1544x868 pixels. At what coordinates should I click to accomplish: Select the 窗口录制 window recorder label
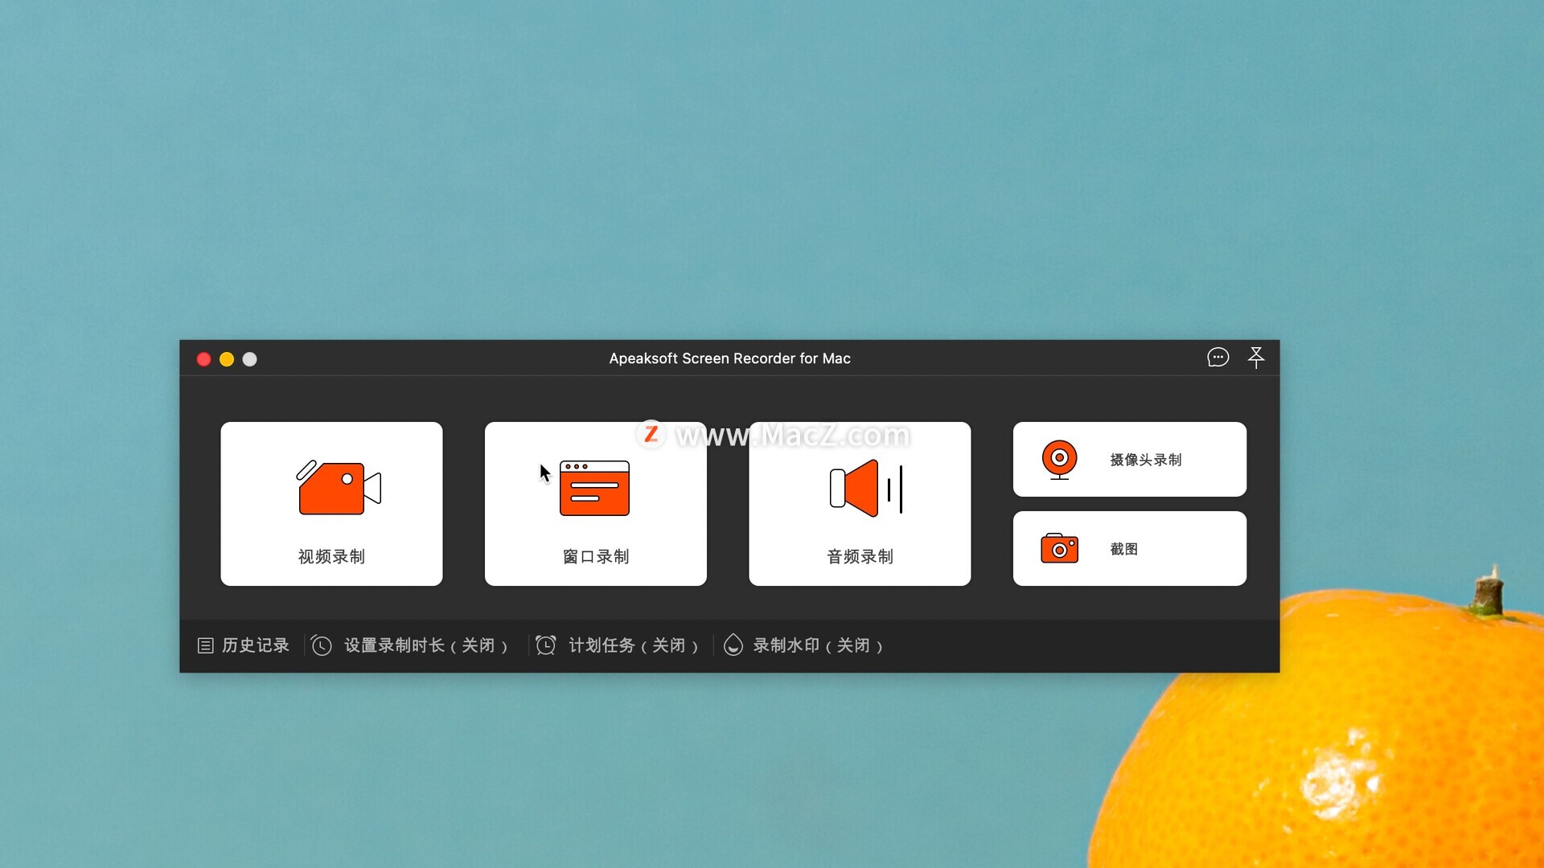pyautogui.click(x=596, y=556)
